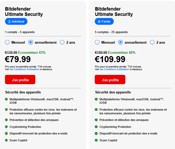The width and height of the screenshot is (175, 149).
Task: Click J'en profite button for €79.99 plan
Action: click(x=20, y=79)
